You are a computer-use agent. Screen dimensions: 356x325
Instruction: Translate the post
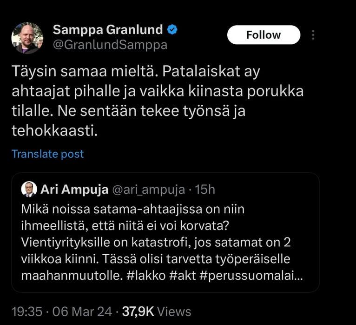[x=47, y=154]
